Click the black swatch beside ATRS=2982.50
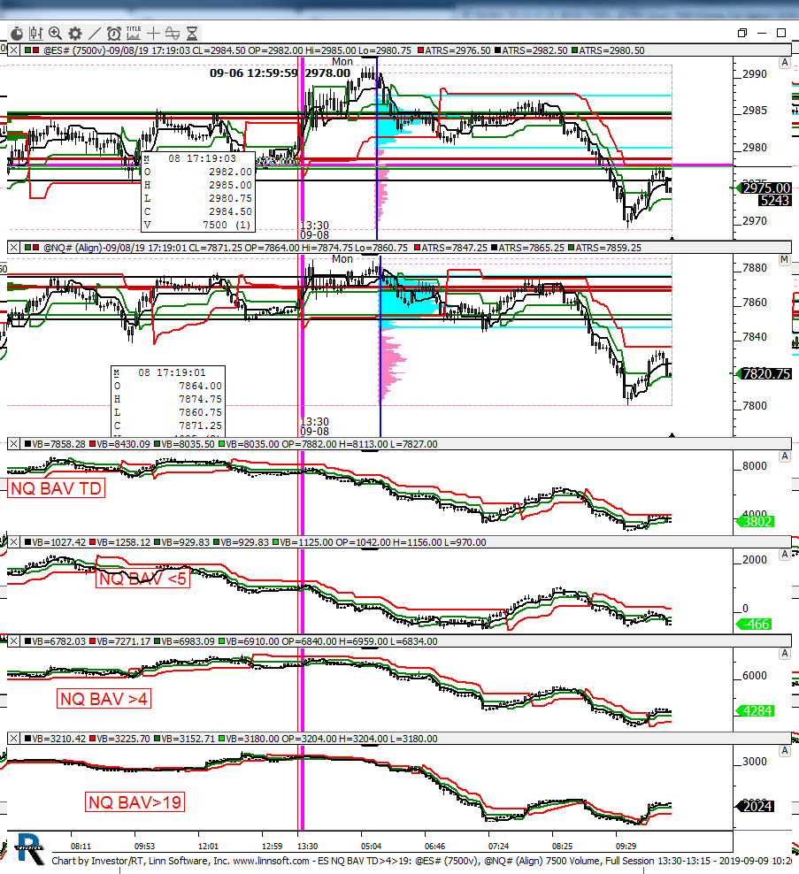 click(496, 50)
